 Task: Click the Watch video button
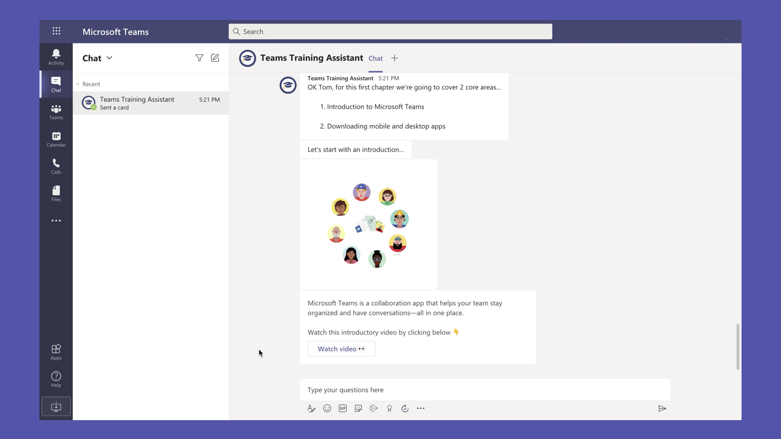tap(341, 349)
